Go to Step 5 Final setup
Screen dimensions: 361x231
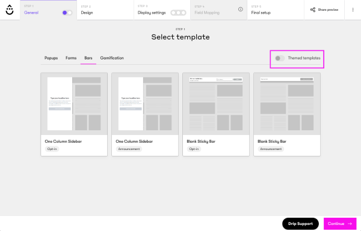(276, 10)
